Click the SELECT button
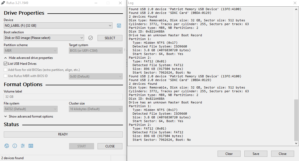This screenshot has width=299, height=161. click(110, 38)
